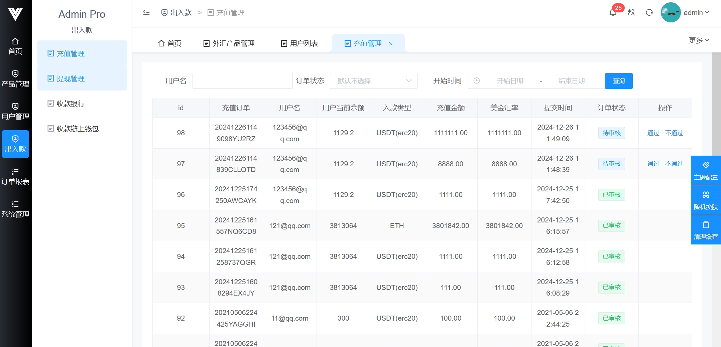Click the 清理缓存 clear cache button
Image resolution: width=721 pixels, height=347 pixels.
click(706, 230)
